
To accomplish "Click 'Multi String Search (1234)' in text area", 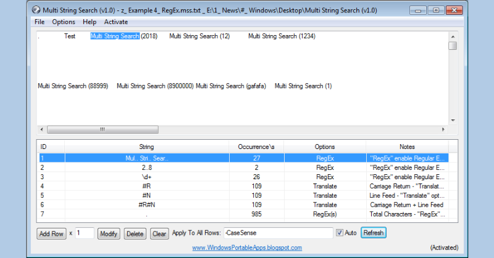I will [282, 36].
